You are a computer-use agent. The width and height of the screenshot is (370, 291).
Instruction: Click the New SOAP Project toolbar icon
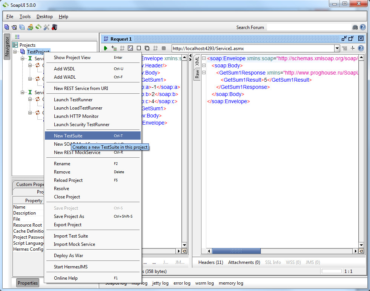coord(7,27)
